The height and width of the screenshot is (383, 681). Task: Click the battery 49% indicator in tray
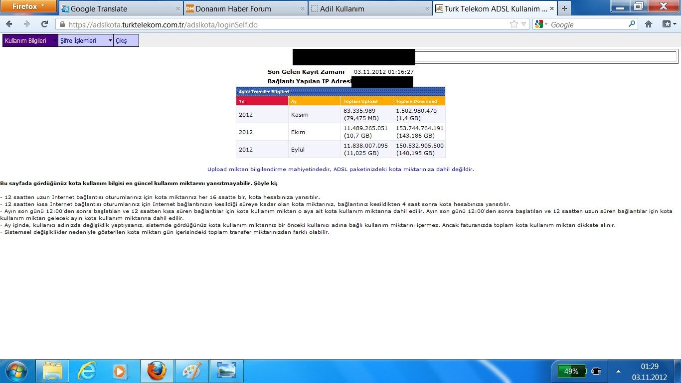[x=571, y=372]
